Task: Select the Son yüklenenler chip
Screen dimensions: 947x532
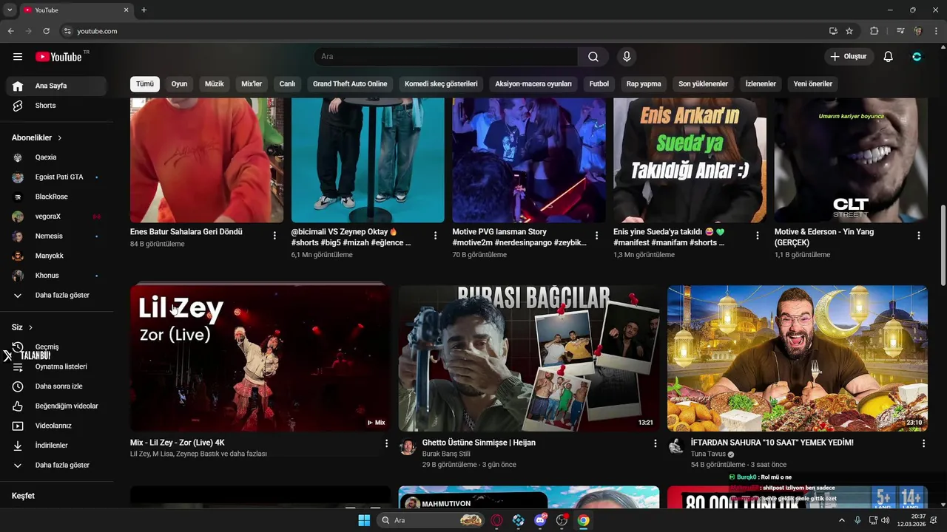Action: (x=704, y=84)
